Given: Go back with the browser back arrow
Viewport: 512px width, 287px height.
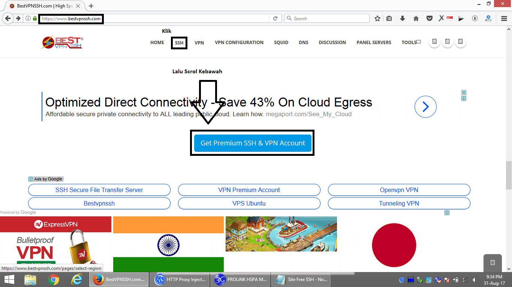Looking at the screenshot, I should tap(7, 18).
